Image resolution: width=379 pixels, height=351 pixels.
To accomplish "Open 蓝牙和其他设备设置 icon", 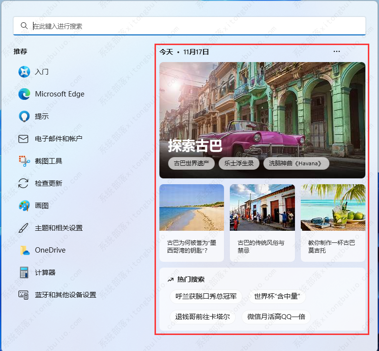I will [x=24, y=295].
